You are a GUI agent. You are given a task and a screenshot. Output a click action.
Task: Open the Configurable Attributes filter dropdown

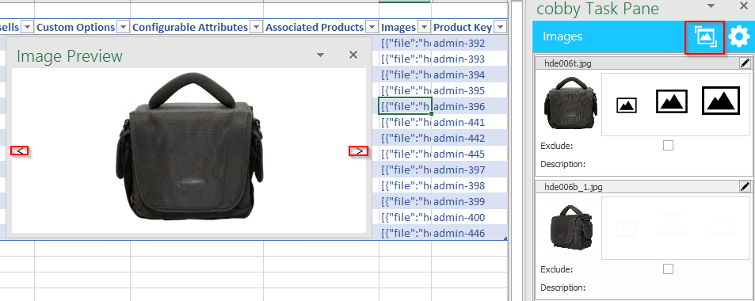[256, 28]
